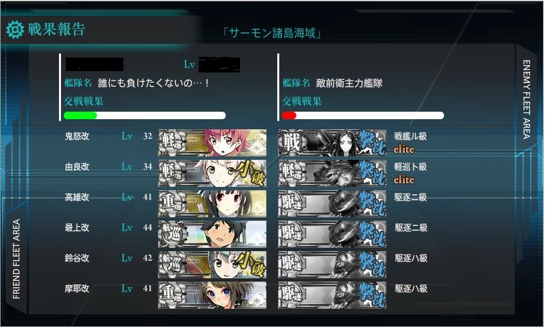545x327 pixels.
Task: Click the 最上改 aviation cruiser banner
Action: [212, 234]
